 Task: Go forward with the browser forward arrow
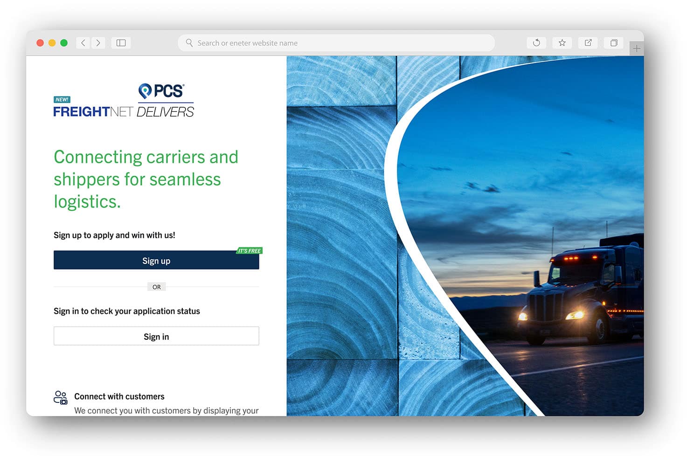(x=98, y=43)
